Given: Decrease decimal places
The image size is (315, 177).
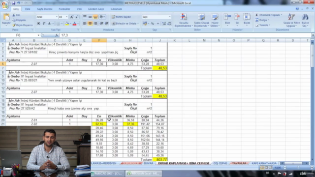Looking at the screenshot, I should 169,24.
